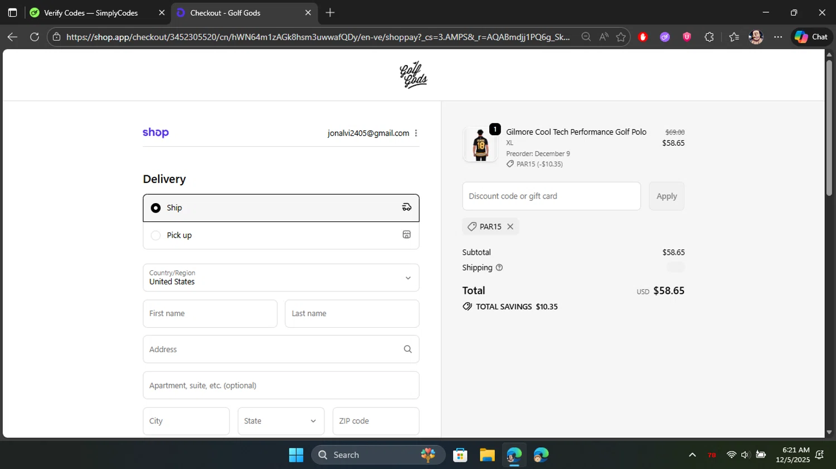Open the Windows Start menu
This screenshot has width=836, height=469.
click(x=296, y=455)
